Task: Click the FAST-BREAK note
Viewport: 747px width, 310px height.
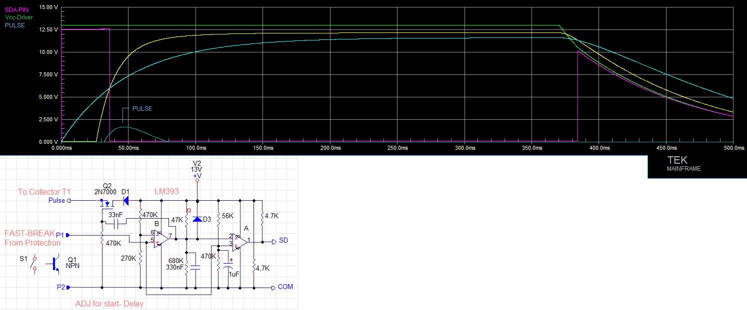Action: click(30, 234)
